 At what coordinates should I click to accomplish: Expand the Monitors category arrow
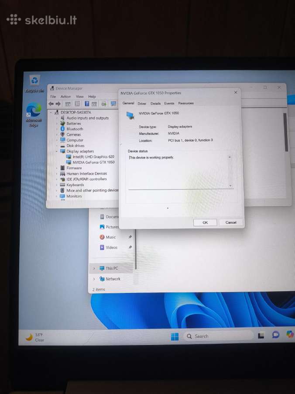click(x=57, y=196)
